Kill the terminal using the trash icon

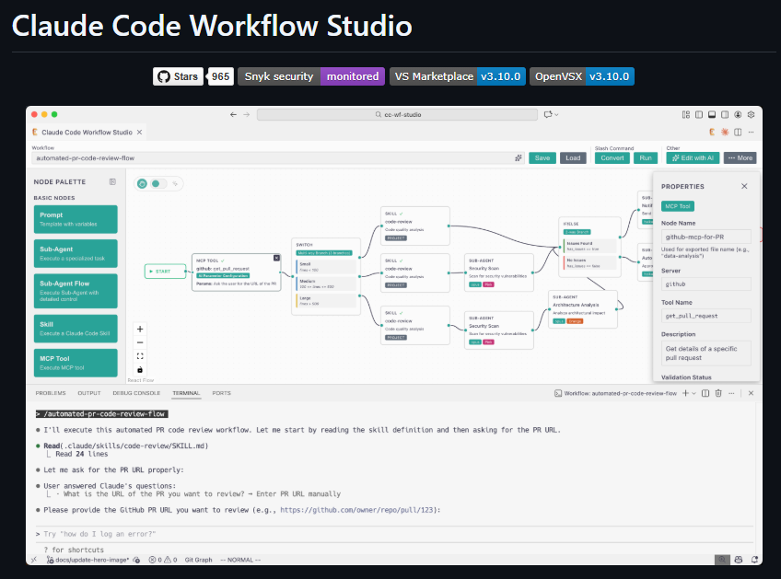(x=718, y=393)
